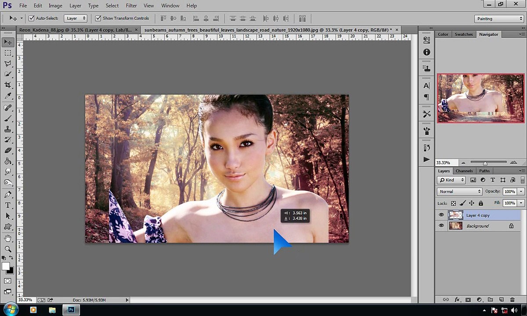The width and height of the screenshot is (527, 316).
Task: Change the screen mode
Action: point(8,291)
